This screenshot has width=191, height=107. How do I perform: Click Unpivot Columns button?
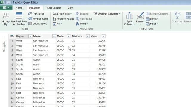[106, 14]
